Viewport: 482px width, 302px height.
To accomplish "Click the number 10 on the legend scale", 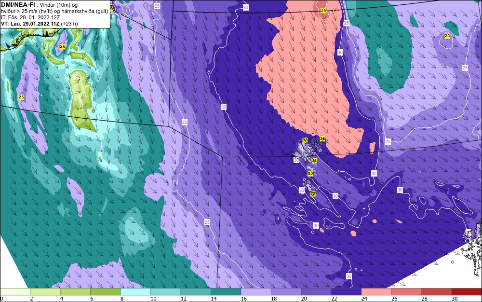I will click(x=154, y=299).
